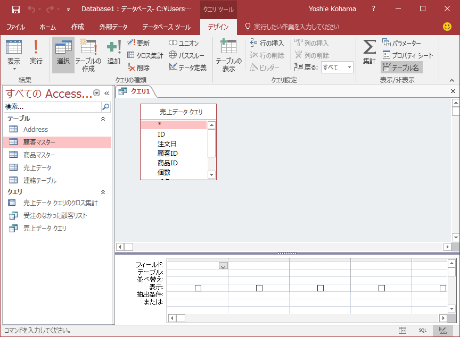The width and height of the screenshot is (460, 337).
Task: Collapse the クエリ group
Action: click(103, 192)
